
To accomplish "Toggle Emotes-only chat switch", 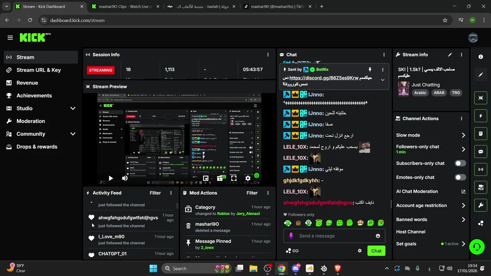I will point(460,177).
